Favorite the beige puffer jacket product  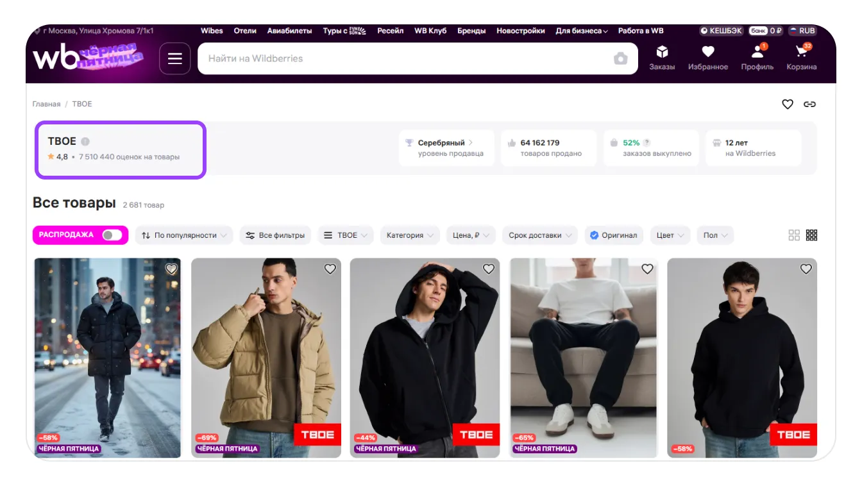tap(330, 269)
